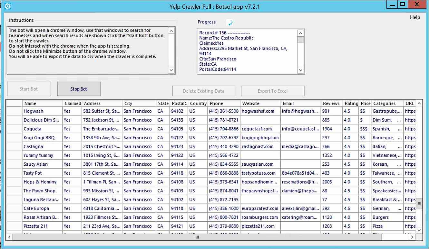Sort by the Rating column header

click(x=351, y=104)
